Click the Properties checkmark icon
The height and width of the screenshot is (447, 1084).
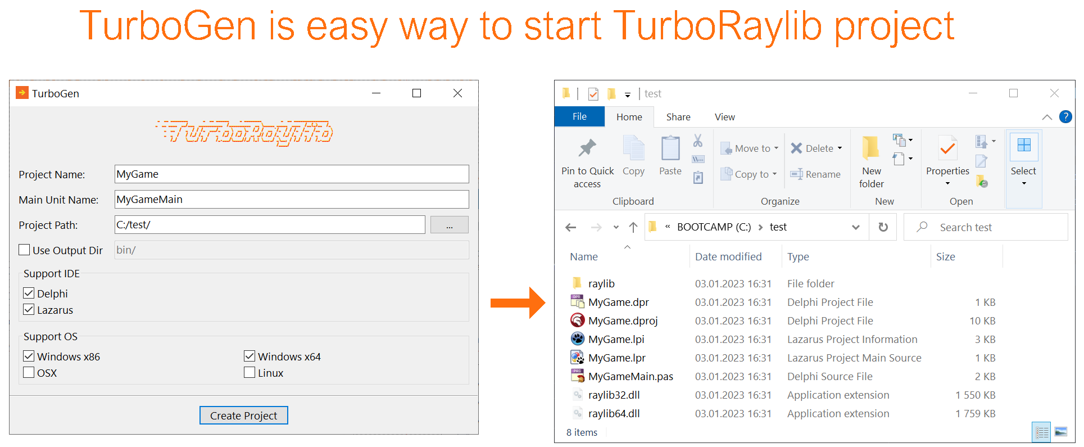(948, 148)
